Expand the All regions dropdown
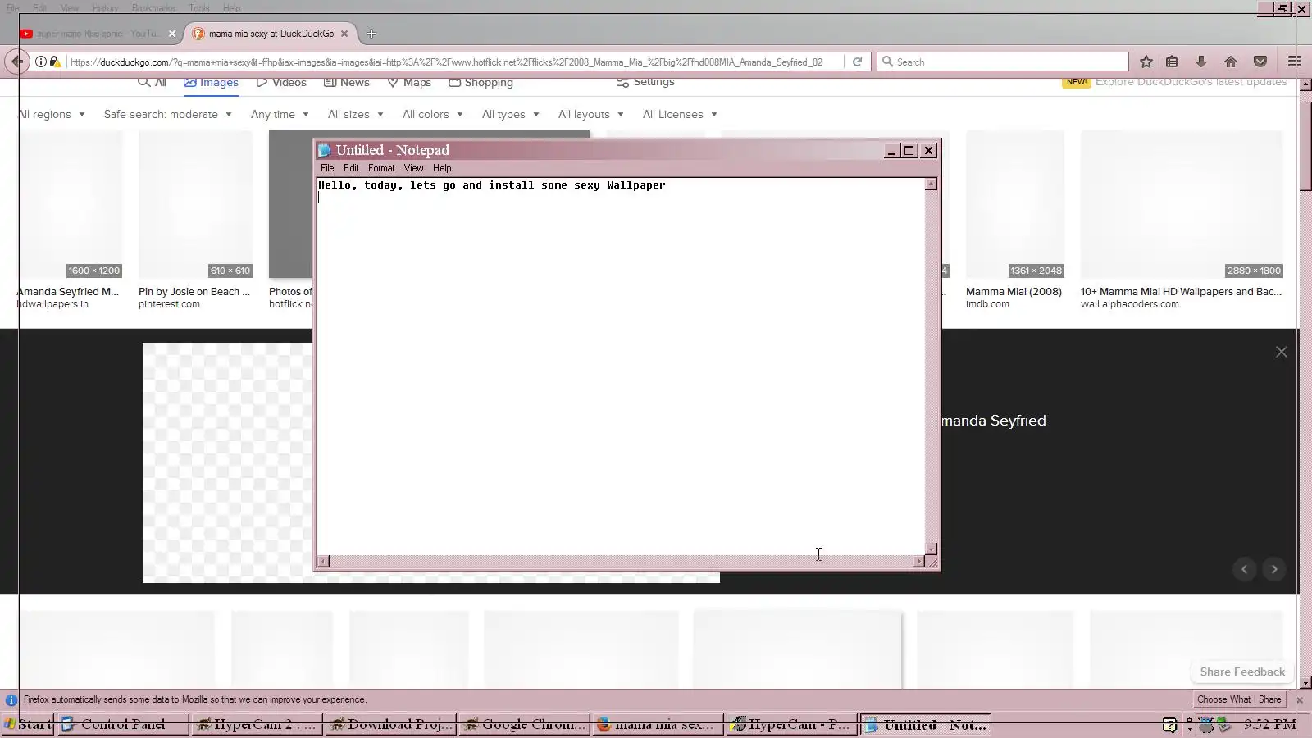1312x738 pixels. click(x=52, y=114)
